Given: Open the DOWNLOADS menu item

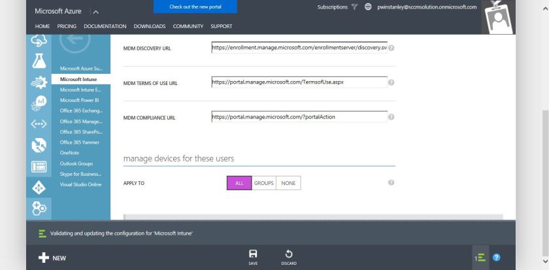Looking at the screenshot, I should 150,26.
